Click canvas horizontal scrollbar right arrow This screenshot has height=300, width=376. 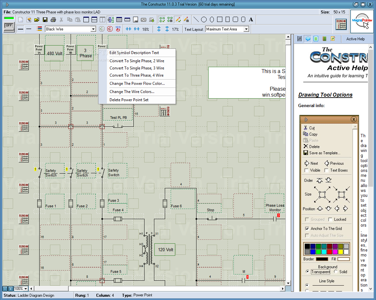(x=283, y=289)
